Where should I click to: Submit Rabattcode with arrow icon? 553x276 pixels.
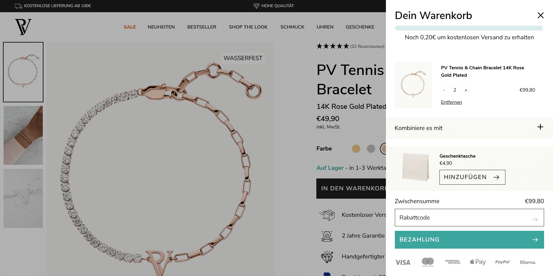(x=535, y=219)
